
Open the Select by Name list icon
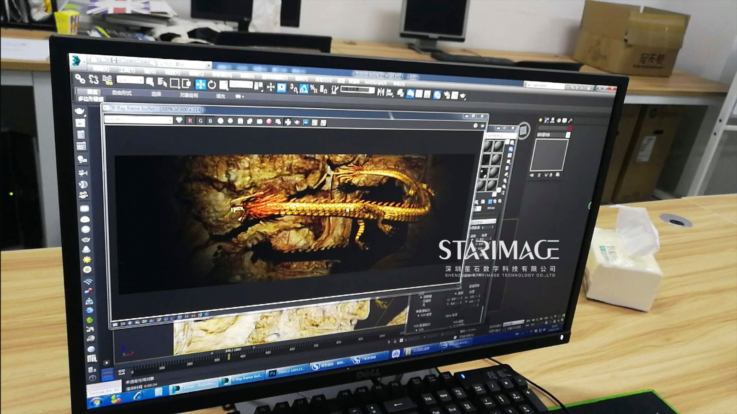click(x=162, y=82)
